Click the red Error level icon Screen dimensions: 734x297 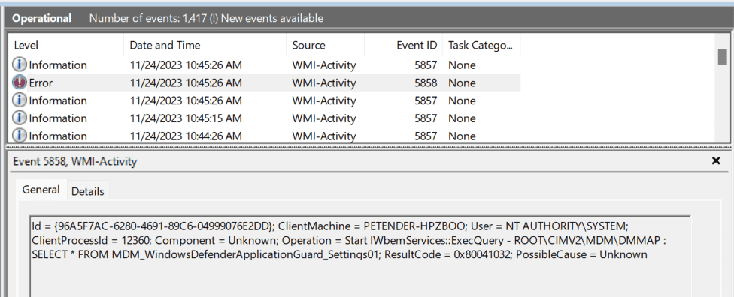(20, 82)
